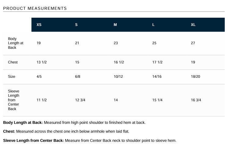Click the XL size column header
This screenshot has width=229, height=147.
point(193,25)
